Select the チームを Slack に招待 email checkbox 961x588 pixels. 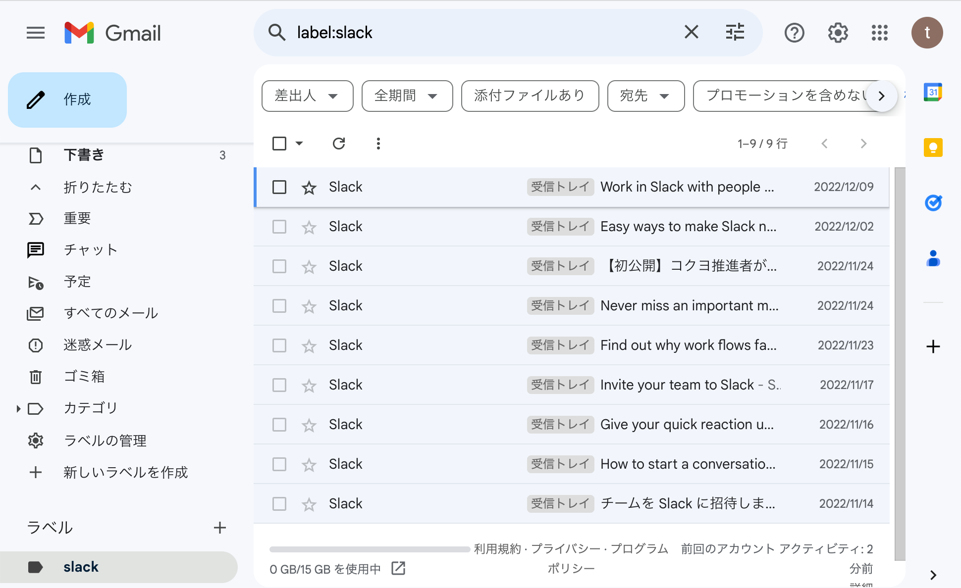click(279, 504)
